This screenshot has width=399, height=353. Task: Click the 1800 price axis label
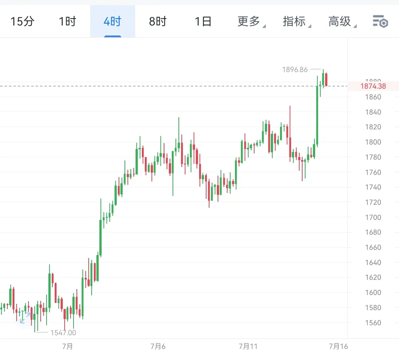point(373,142)
